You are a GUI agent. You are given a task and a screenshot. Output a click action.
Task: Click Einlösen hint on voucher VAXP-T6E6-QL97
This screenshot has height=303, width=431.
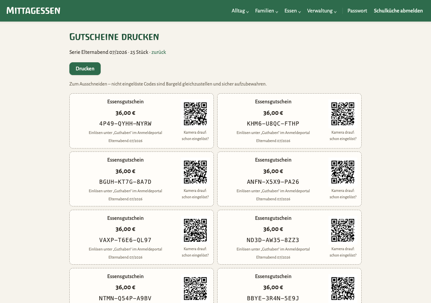point(125,249)
